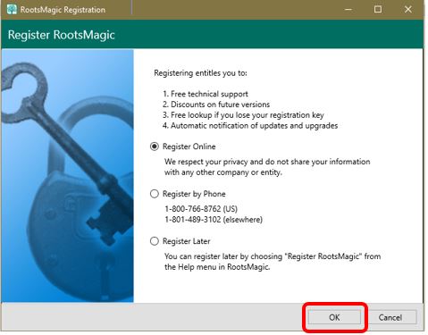Viewport: 428px width, 335px height.
Task: Click the 'Registering entitles you to:' text
Action: tap(200, 73)
